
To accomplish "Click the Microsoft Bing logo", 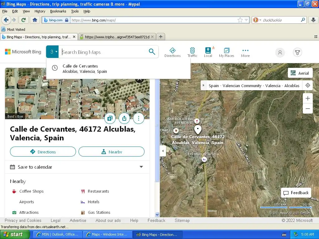I will (23, 52).
